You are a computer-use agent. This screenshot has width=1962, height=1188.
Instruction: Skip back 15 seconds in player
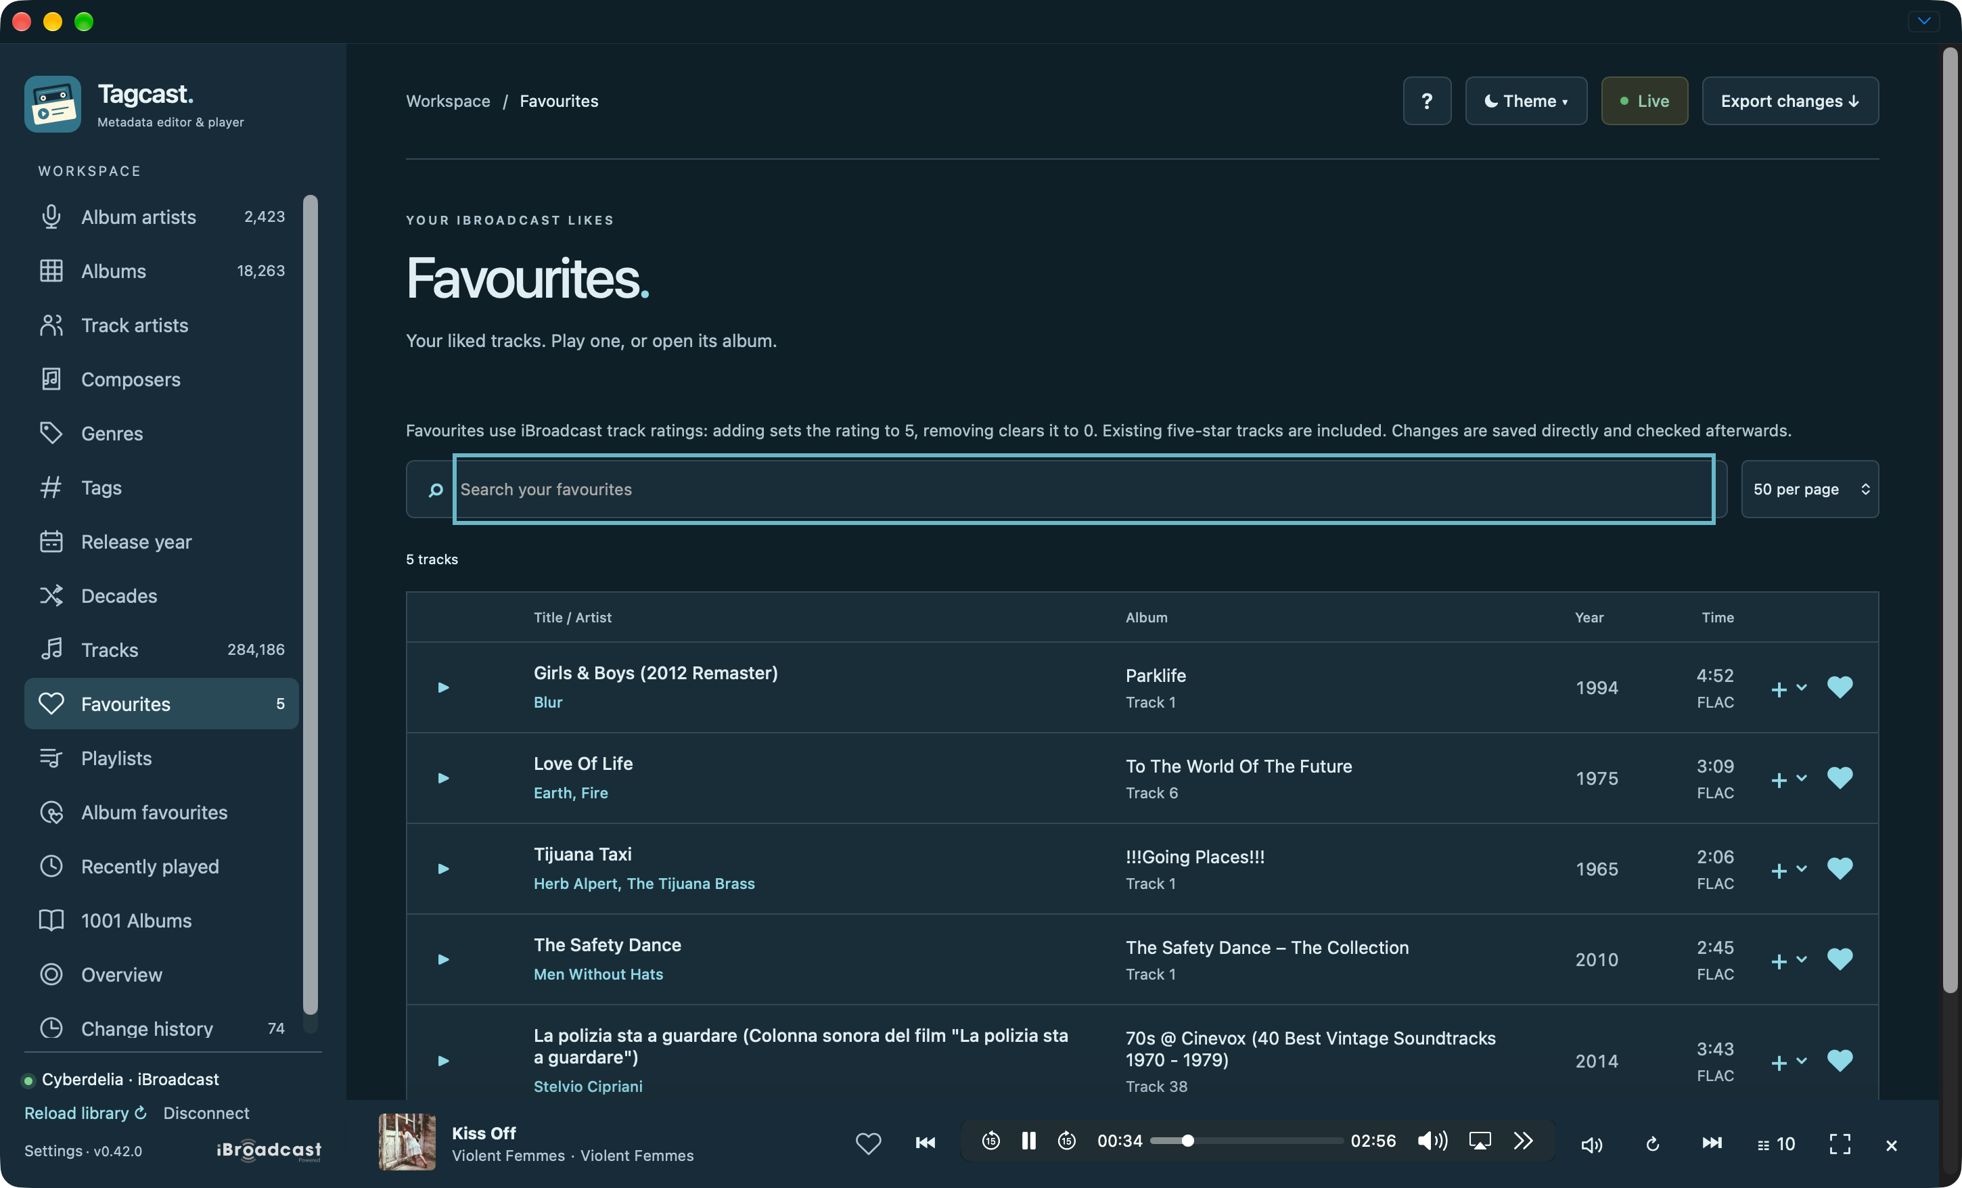coord(990,1141)
